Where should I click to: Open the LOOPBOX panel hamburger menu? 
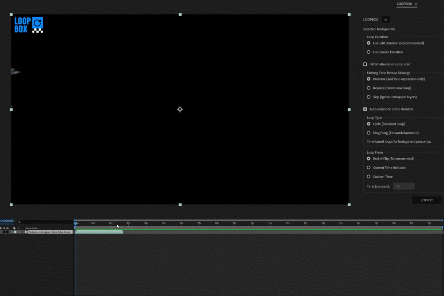tap(416, 4)
